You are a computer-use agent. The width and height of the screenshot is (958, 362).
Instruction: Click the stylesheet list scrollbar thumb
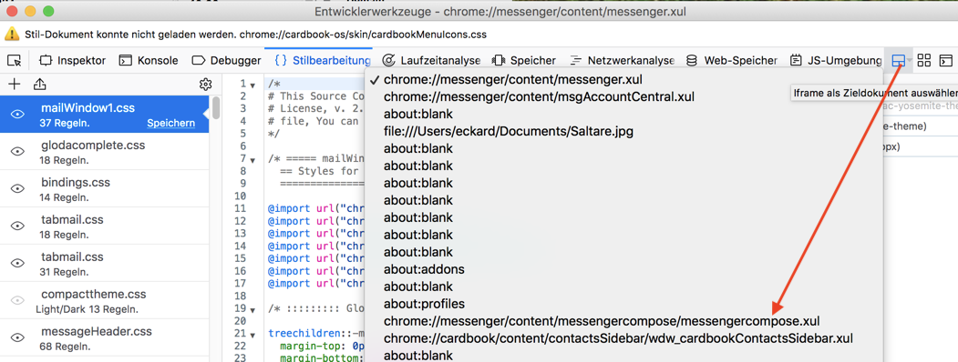pos(216,108)
